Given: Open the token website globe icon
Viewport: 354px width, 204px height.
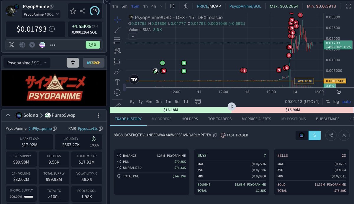Looking at the screenshot, I should (x=22, y=45).
